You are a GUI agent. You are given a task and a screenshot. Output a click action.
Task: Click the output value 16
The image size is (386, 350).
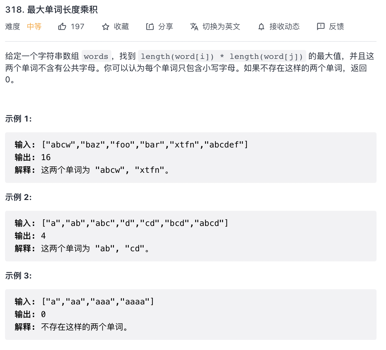[46, 157]
